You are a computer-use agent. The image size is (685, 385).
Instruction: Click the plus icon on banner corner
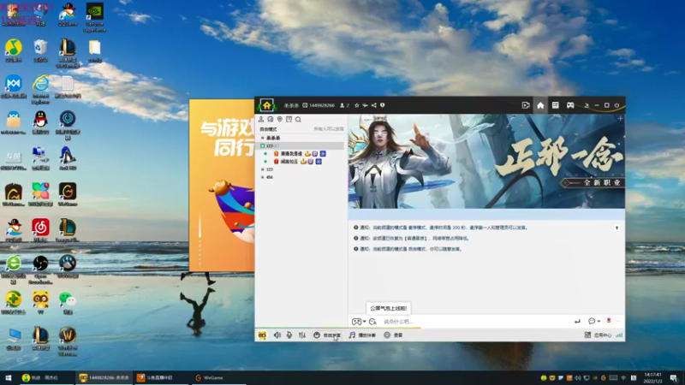click(x=620, y=118)
